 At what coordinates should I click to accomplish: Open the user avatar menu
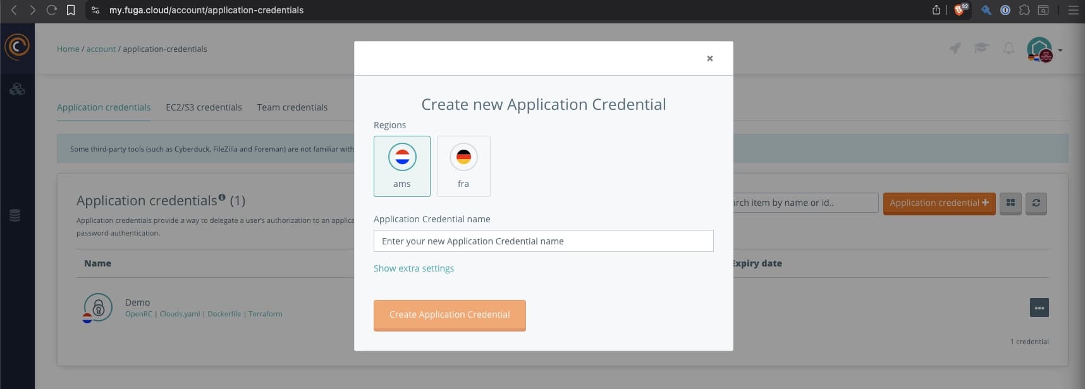tap(1039, 49)
